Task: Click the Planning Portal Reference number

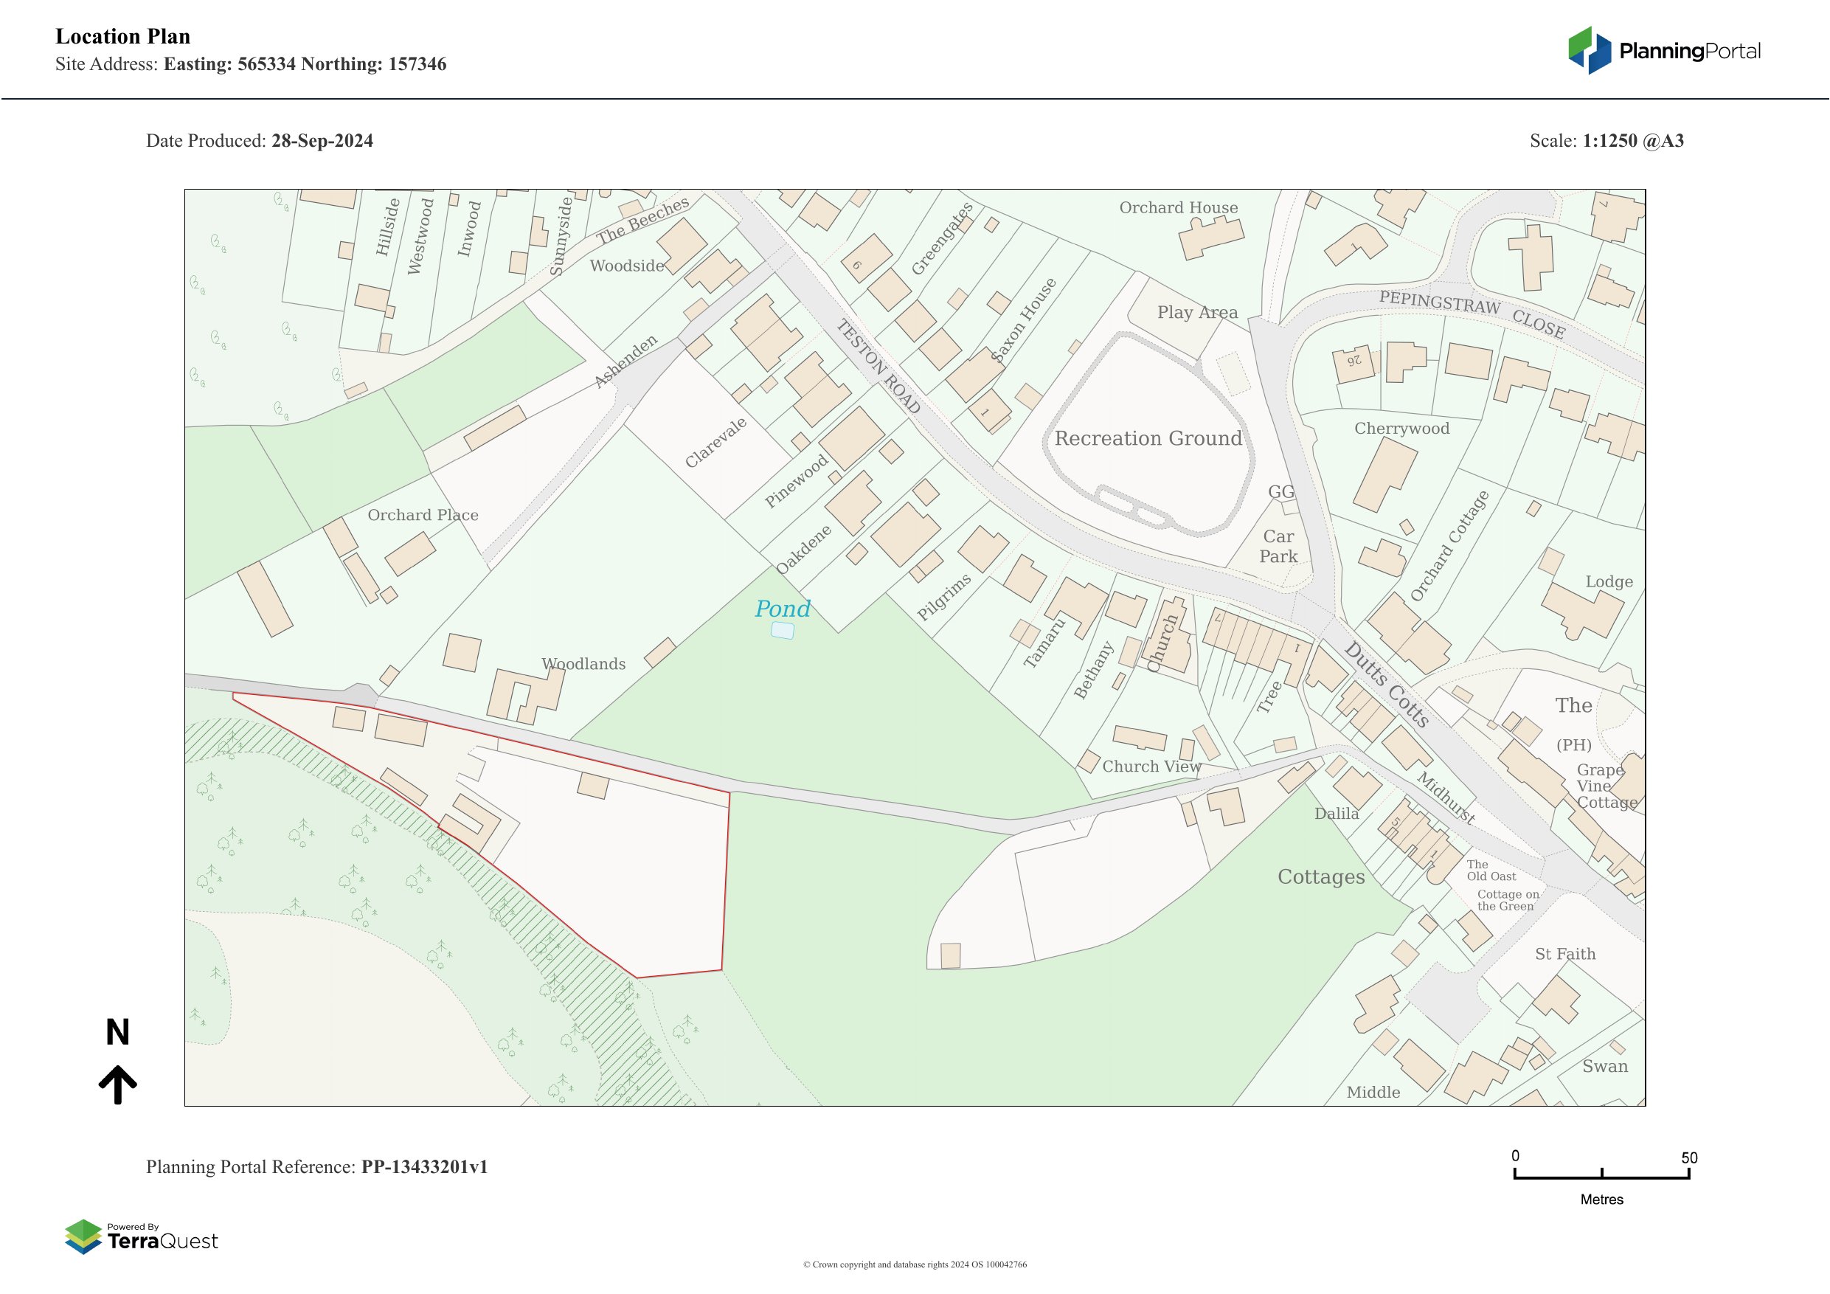Action: click(424, 1166)
